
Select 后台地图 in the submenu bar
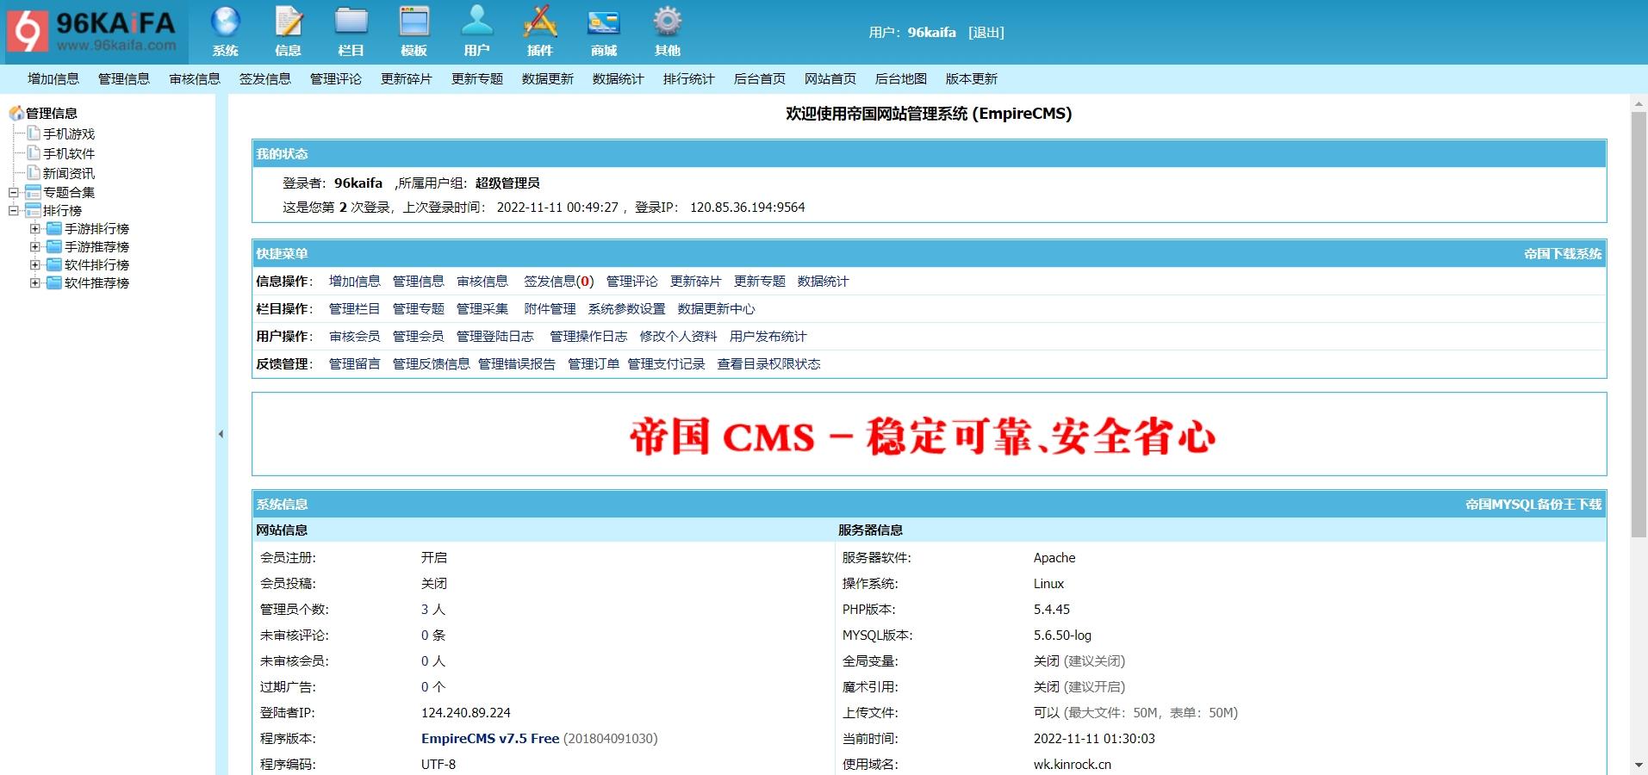(901, 78)
